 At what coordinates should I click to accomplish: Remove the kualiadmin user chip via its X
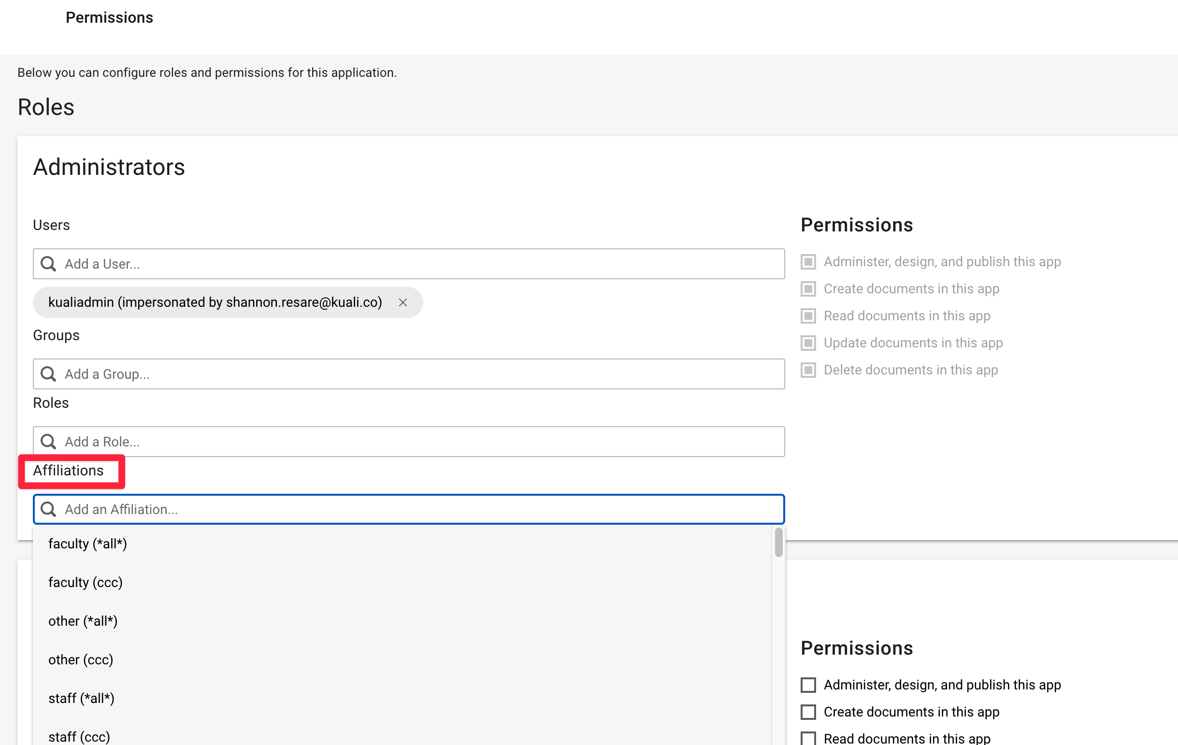[402, 302]
